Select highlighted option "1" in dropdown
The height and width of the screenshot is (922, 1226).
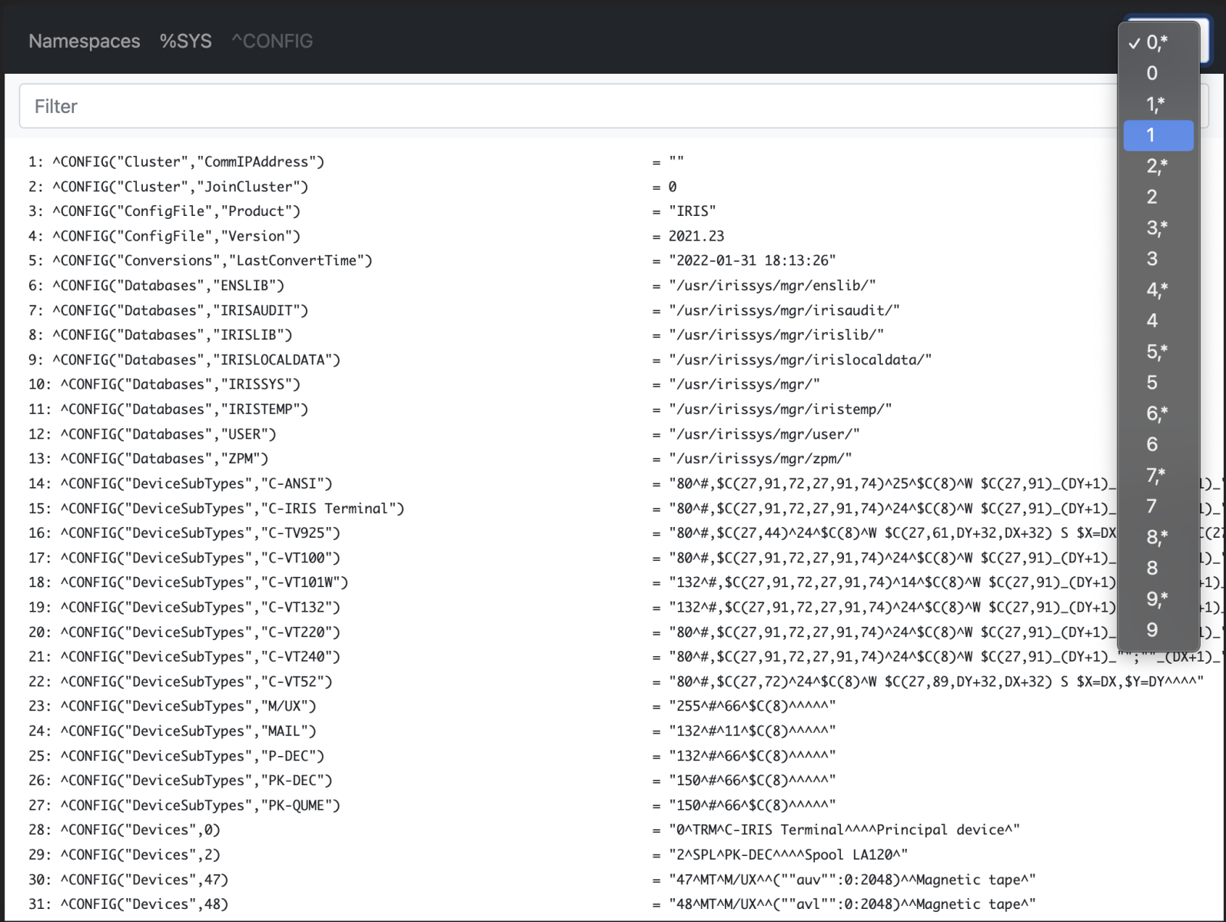click(x=1152, y=135)
